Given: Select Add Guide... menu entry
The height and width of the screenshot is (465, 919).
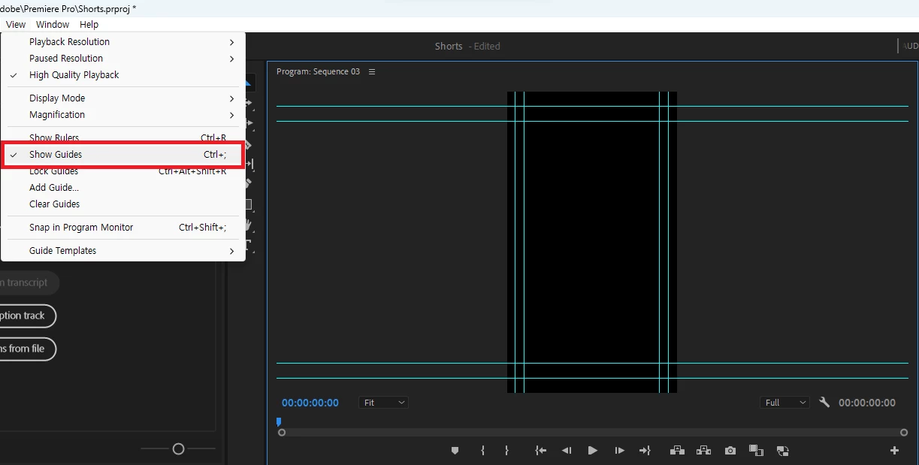Looking at the screenshot, I should pos(123,188).
